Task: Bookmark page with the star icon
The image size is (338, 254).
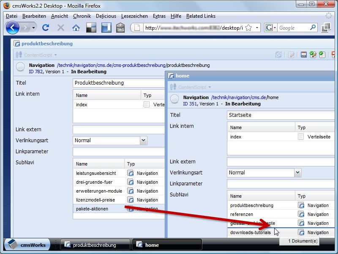Action: click(248, 28)
